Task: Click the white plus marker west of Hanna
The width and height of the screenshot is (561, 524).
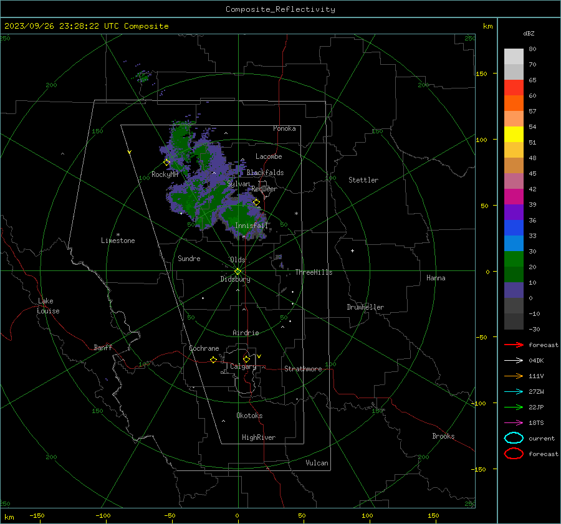Action: pyautogui.click(x=352, y=250)
